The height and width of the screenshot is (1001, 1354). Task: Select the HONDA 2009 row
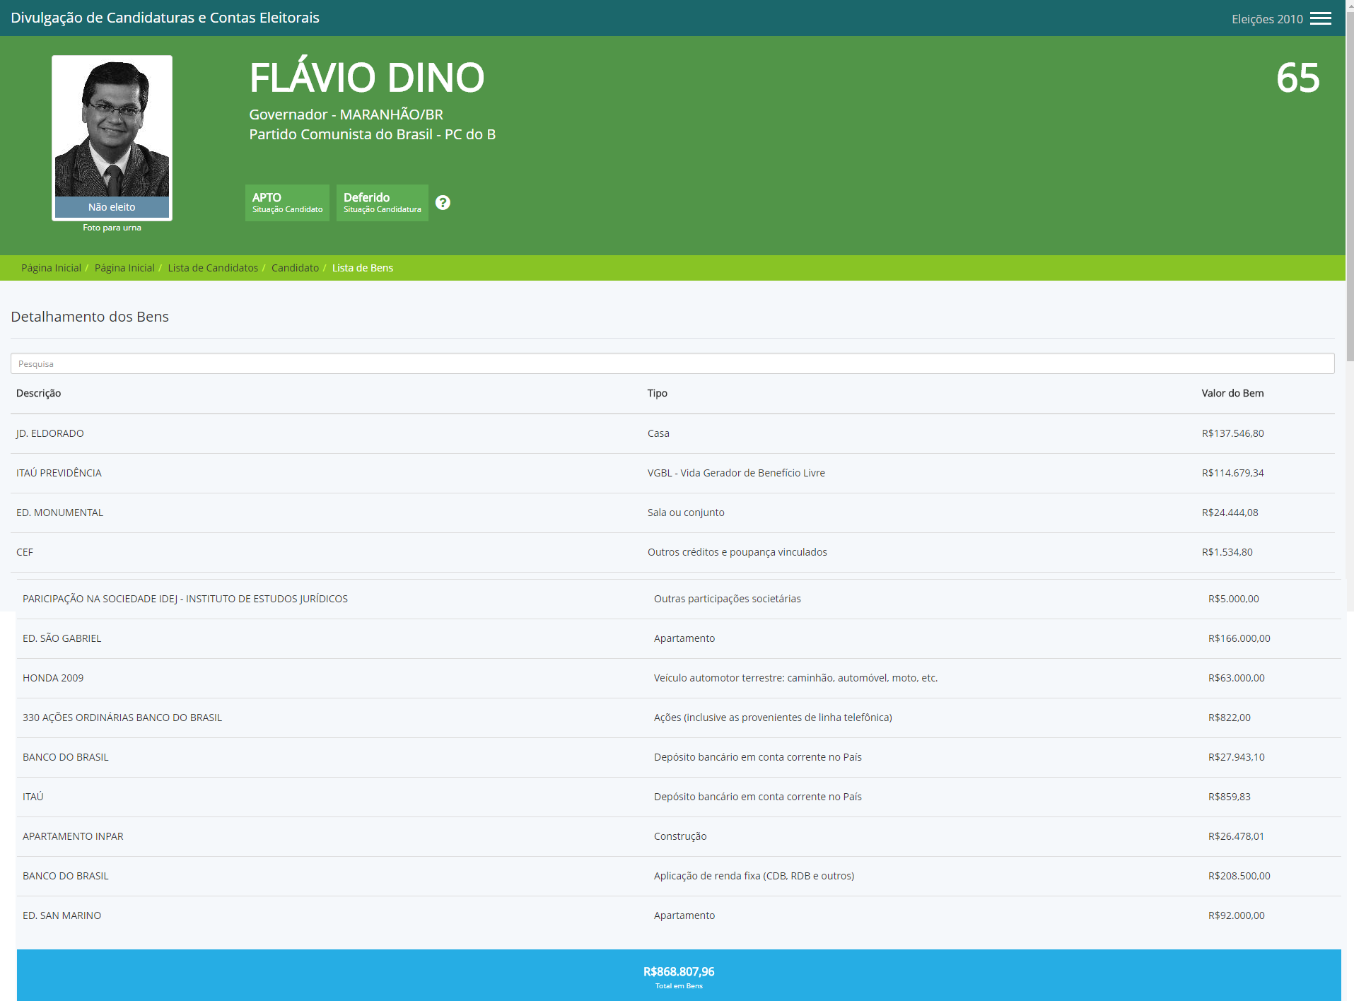[53, 678]
